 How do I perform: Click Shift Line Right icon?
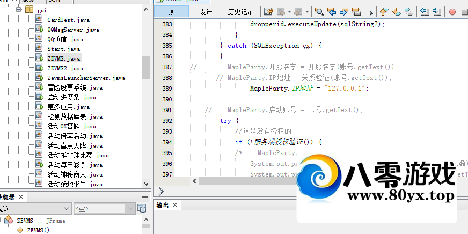[437, 12]
